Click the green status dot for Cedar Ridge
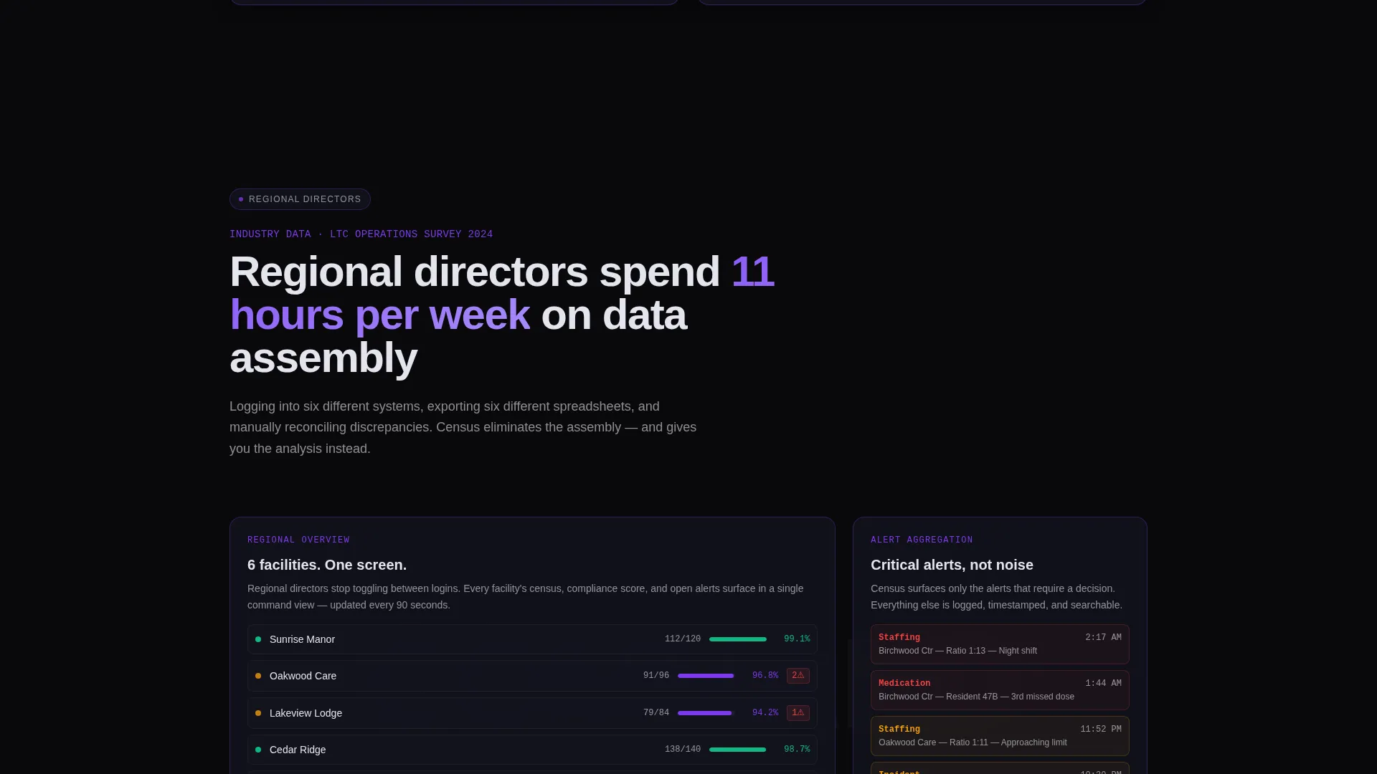The height and width of the screenshot is (774, 1377). coord(258,750)
